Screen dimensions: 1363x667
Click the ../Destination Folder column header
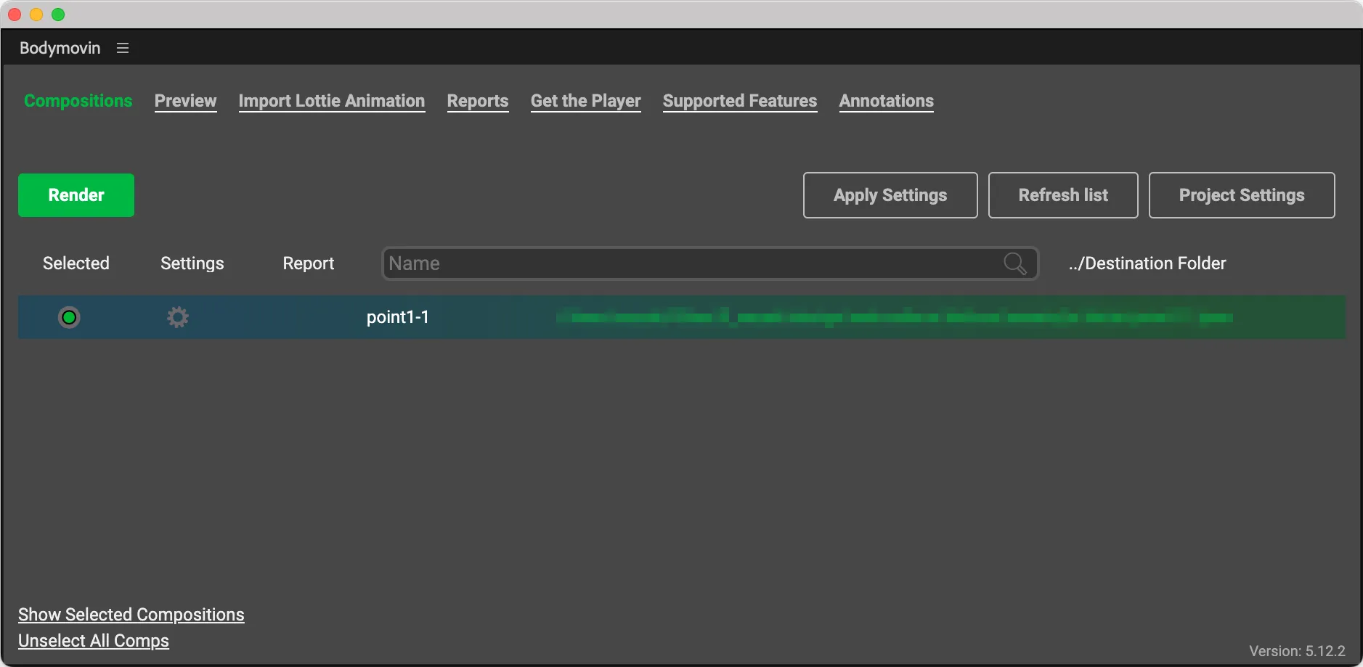(x=1147, y=263)
